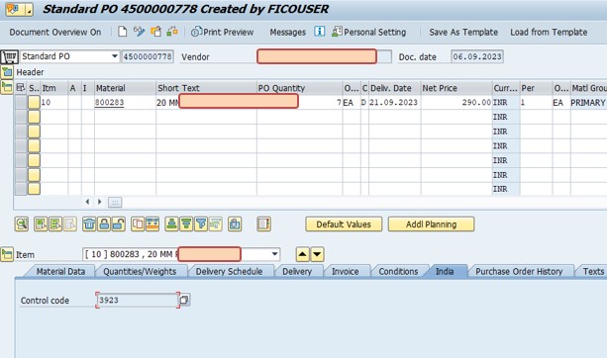Screen dimensions: 607x358
Task: Click the shopping cart document type icon
Action: pyautogui.click(x=9, y=56)
